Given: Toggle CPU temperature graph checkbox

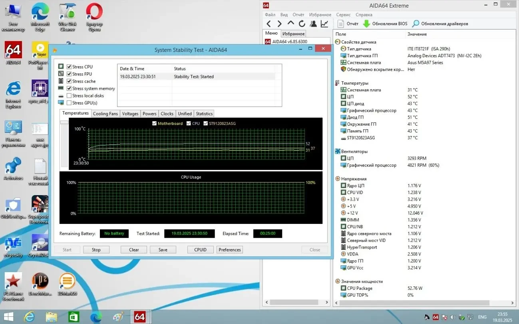Looking at the screenshot, I should pyautogui.click(x=189, y=123).
